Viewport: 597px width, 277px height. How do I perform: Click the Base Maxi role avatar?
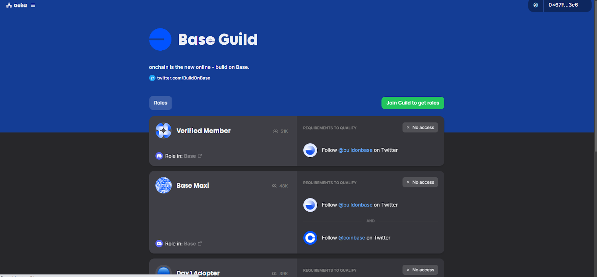pyautogui.click(x=163, y=186)
